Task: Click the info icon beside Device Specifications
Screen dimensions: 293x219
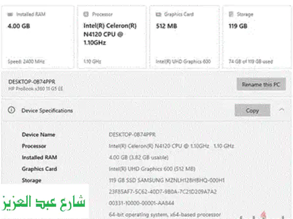Action: click(x=11, y=110)
